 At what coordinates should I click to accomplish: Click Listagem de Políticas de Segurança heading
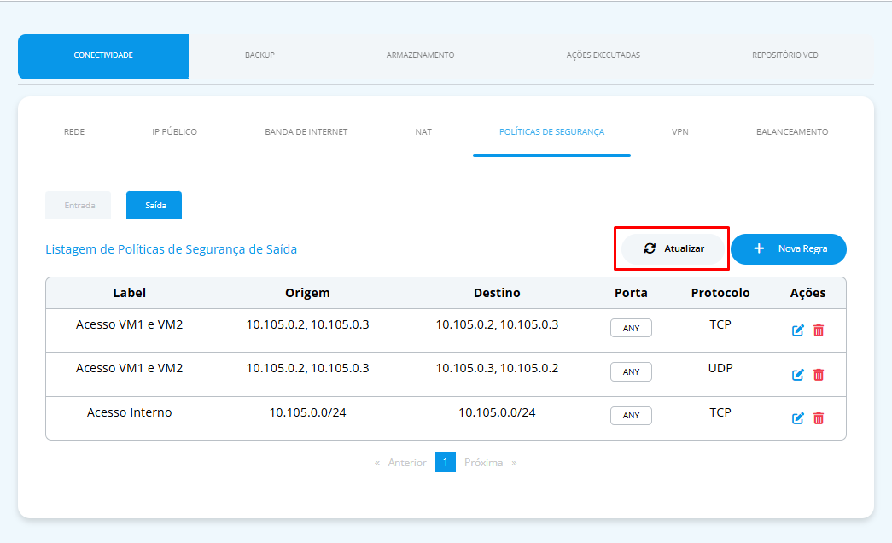(172, 249)
